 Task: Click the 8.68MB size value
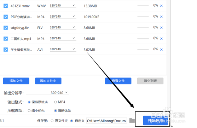[89, 28]
